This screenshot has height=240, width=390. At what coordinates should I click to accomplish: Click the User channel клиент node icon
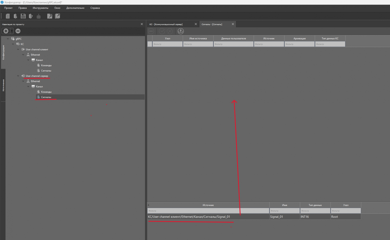tap(23, 49)
